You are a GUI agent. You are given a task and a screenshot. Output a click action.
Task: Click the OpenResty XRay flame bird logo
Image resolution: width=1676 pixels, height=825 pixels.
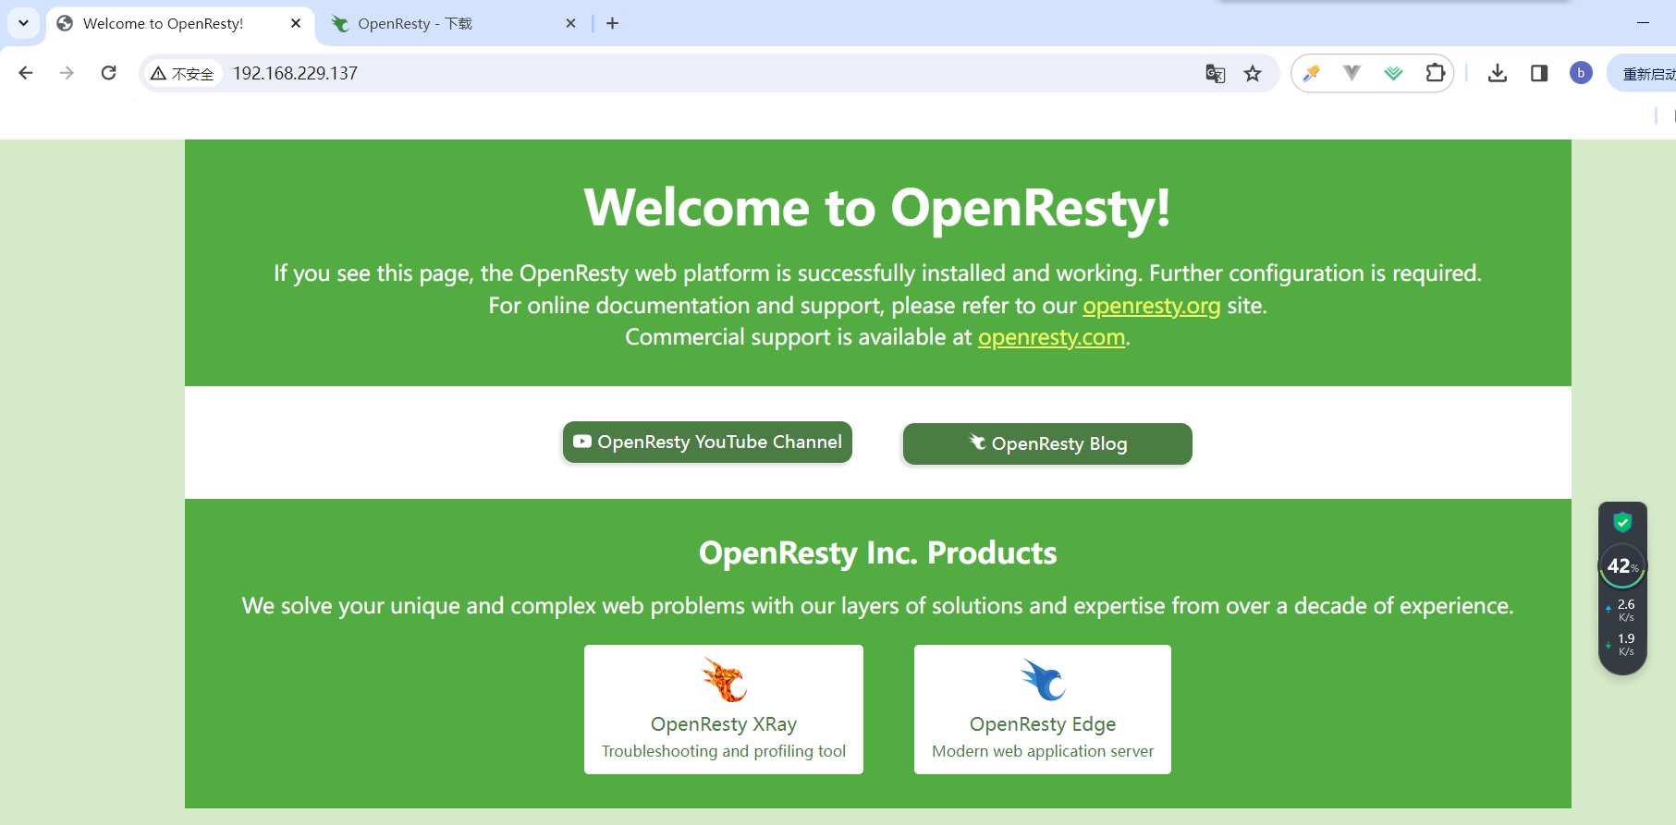point(724,680)
